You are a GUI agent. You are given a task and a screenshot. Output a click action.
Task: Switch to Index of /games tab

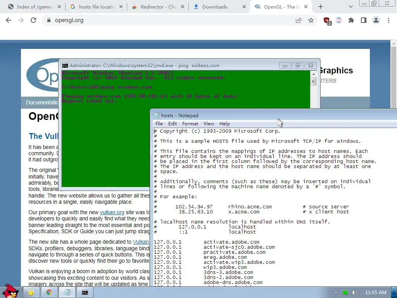[x=35, y=7]
